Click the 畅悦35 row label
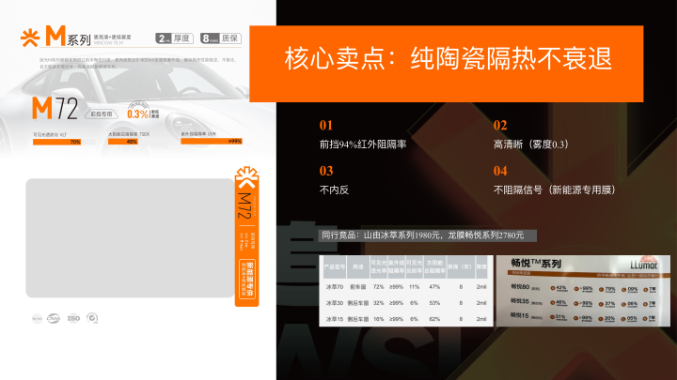Viewport: 677px width, 380px height. tap(520, 301)
